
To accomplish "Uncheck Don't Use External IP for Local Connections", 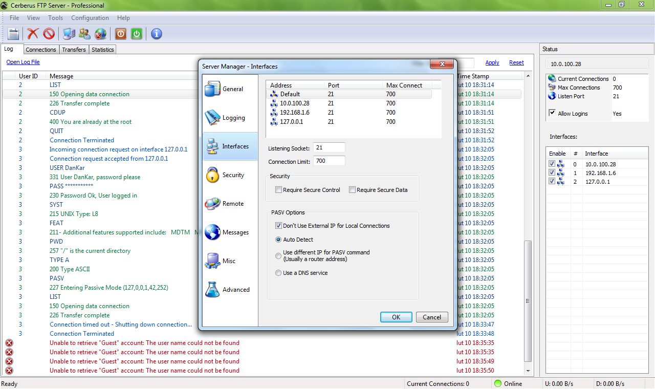I will click(278, 226).
